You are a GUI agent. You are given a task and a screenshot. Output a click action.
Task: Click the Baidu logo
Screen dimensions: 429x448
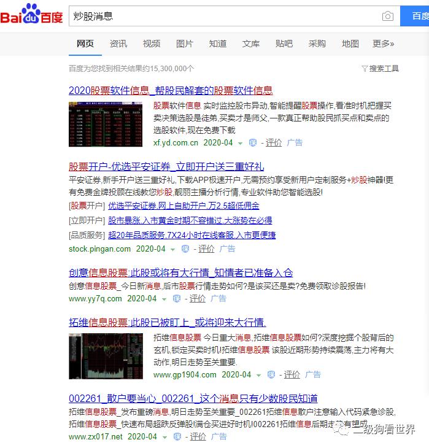(31, 14)
